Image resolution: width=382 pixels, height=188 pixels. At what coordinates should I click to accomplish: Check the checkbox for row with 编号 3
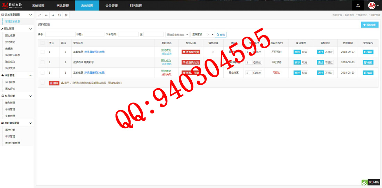click(x=42, y=52)
